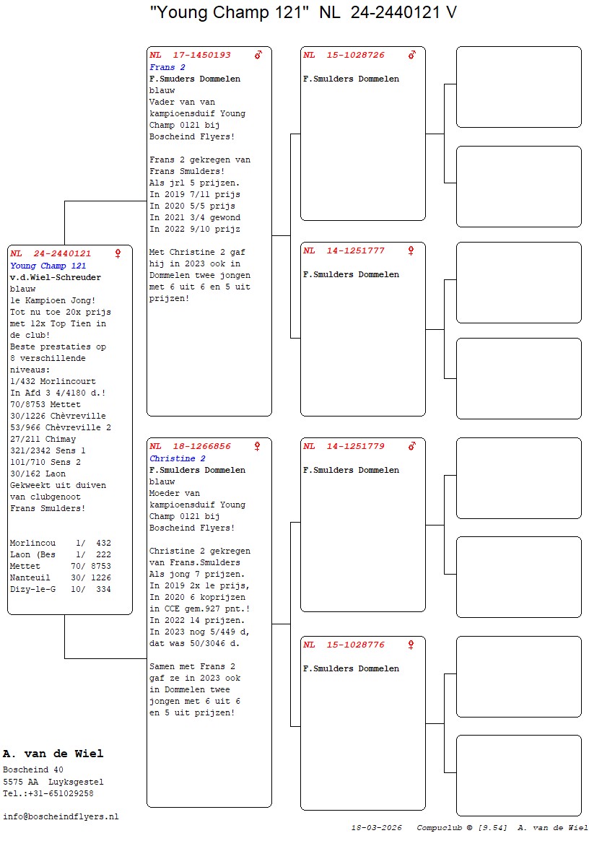The height and width of the screenshot is (846, 589).
Task: Click the info@boscheindflyers.nl email address
Action: coord(61,816)
